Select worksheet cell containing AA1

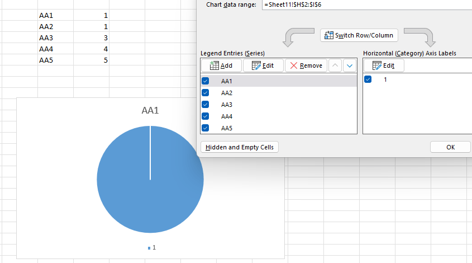pos(56,15)
